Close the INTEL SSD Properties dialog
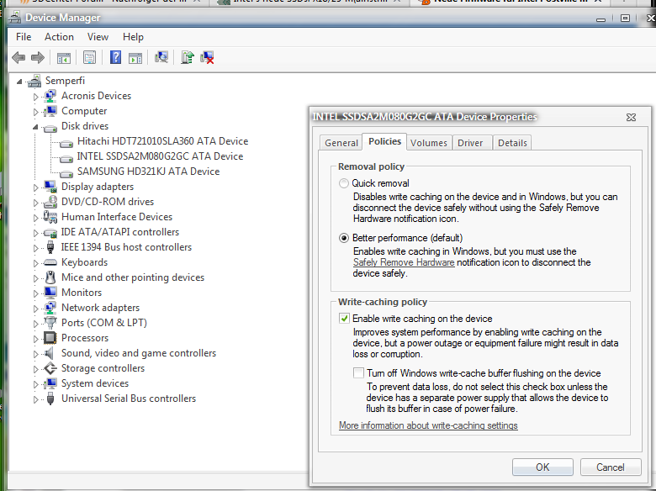This screenshot has width=656, height=491. 631,118
